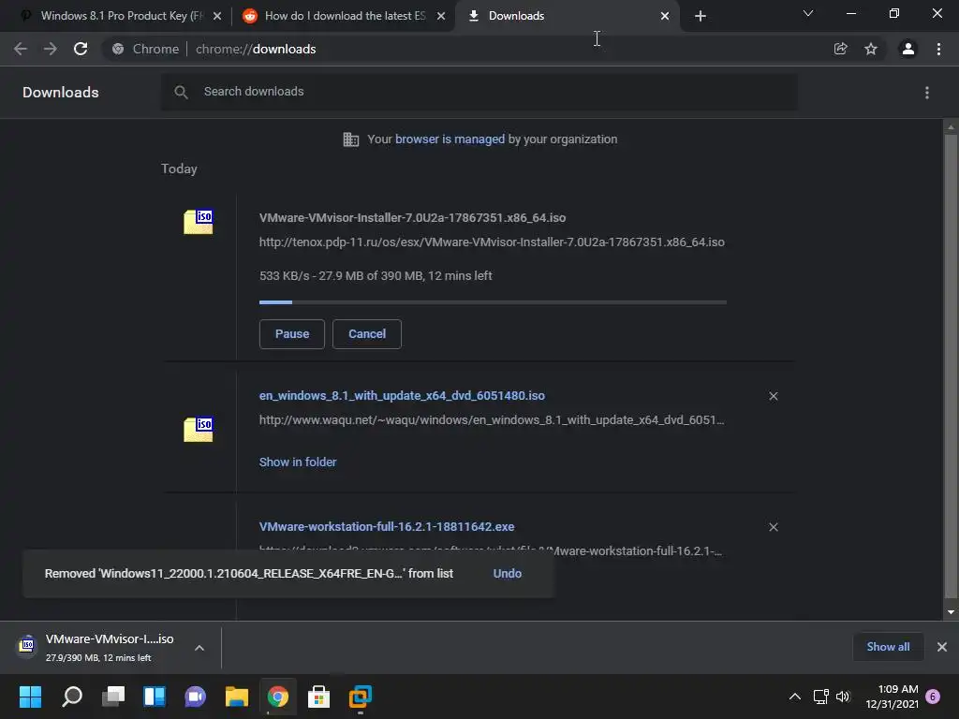
Task: Pause the VMware-VMvisor ISO download
Action: coord(292,334)
